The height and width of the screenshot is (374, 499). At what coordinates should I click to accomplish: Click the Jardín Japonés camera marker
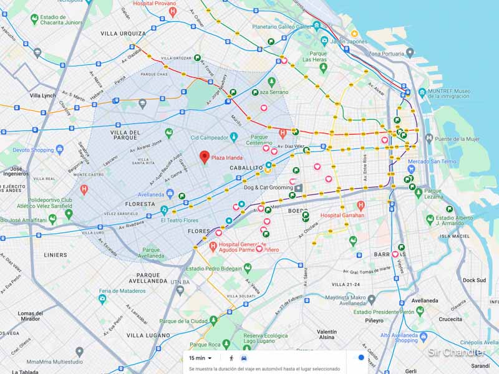click(324, 41)
